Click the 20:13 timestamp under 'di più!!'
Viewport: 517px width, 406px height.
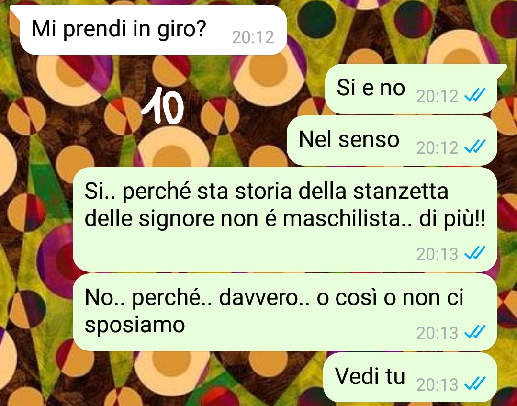437,254
